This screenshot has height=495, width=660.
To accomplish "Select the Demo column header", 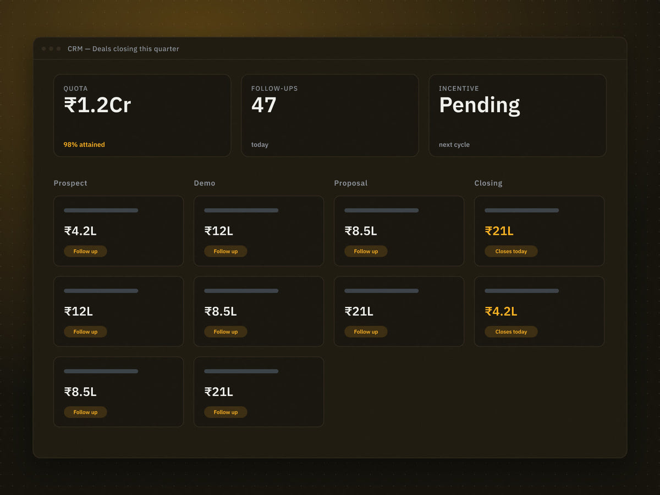I will (x=205, y=183).
